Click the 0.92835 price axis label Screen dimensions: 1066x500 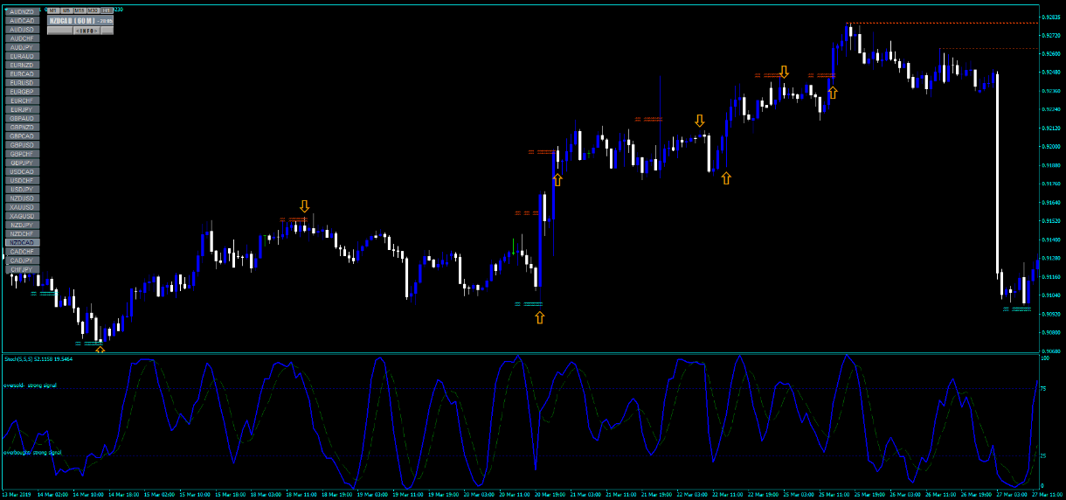pos(1051,17)
